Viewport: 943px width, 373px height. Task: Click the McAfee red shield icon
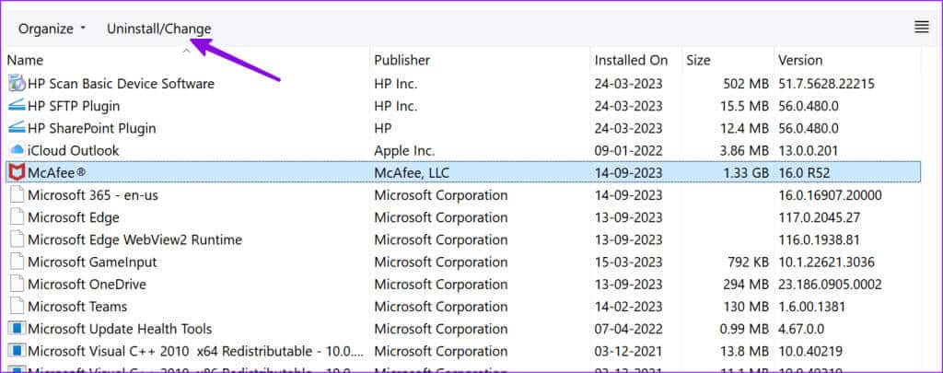coord(17,172)
